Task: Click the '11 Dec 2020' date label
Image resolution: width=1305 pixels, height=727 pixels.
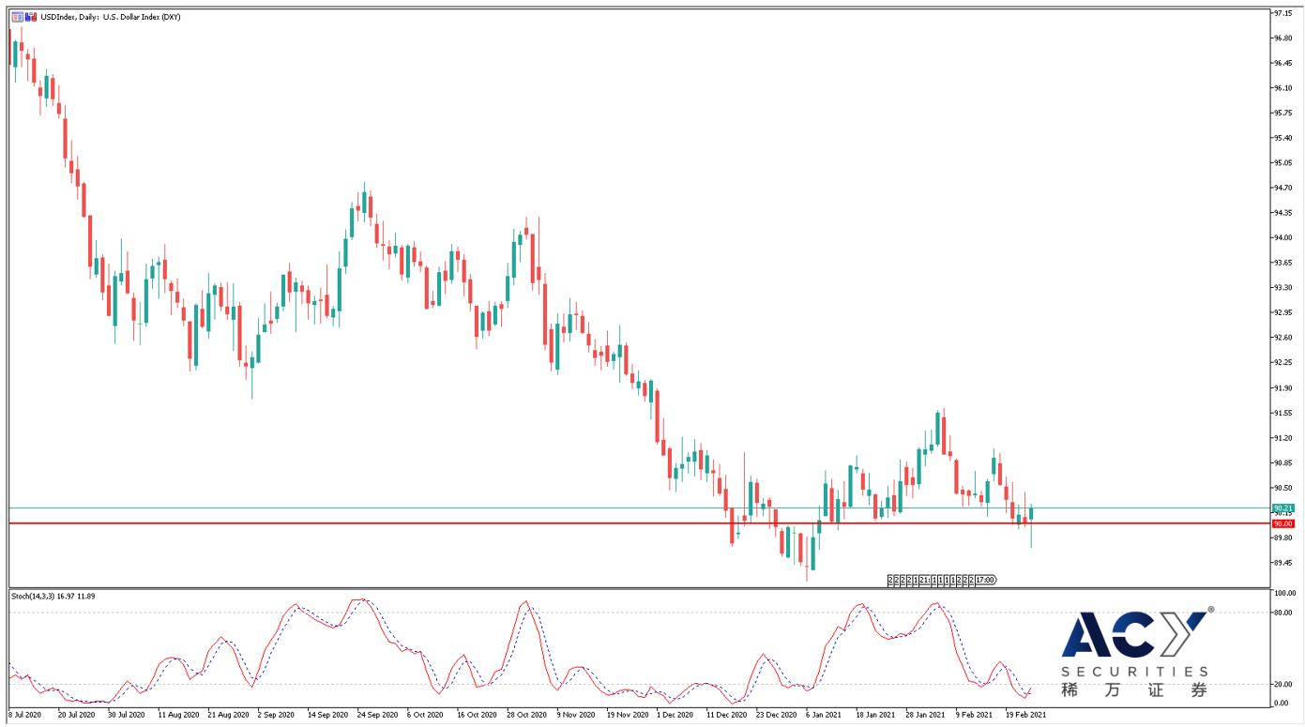Action: coord(725,714)
